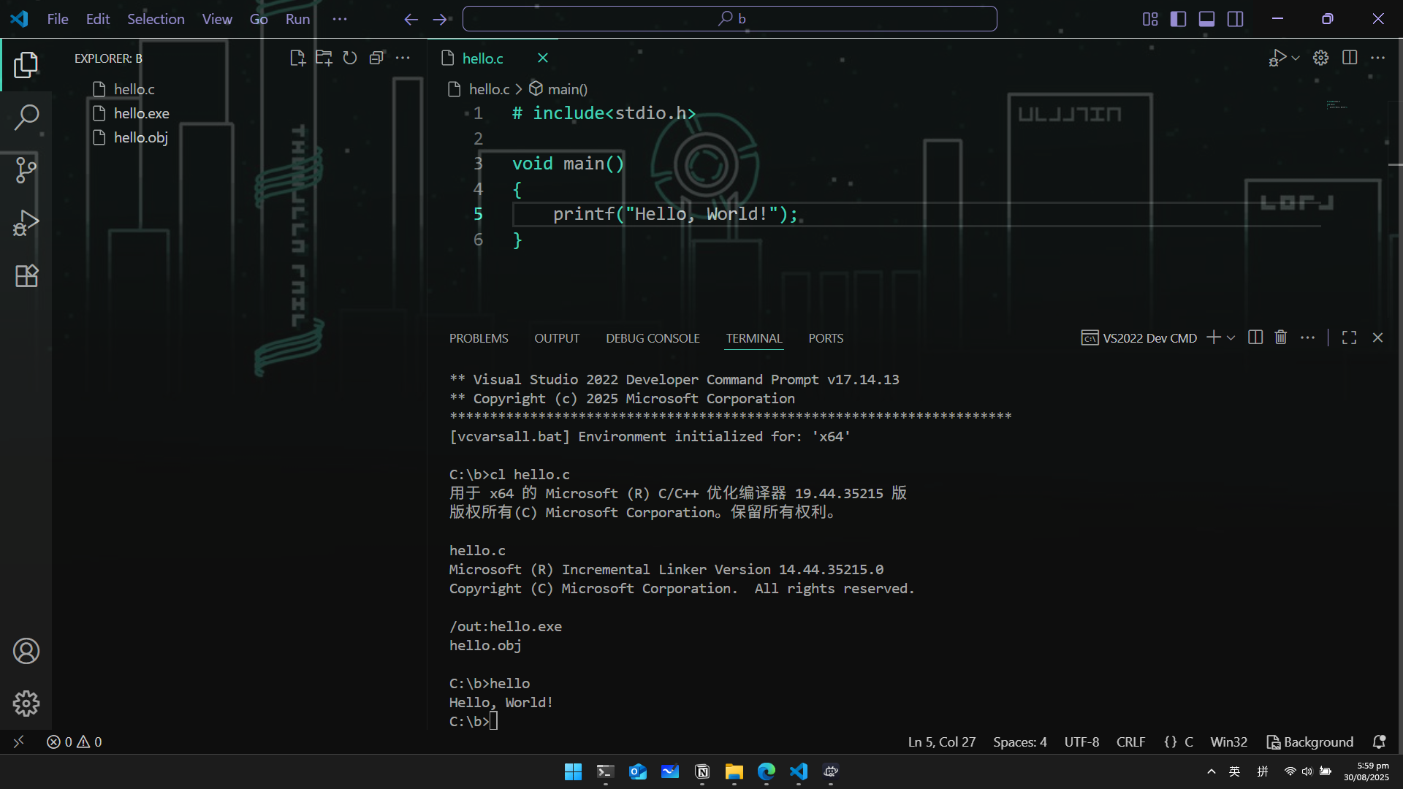Image resolution: width=1403 pixels, height=789 pixels.
Task: Open the Selection menu
Action: tap(156, 19)
